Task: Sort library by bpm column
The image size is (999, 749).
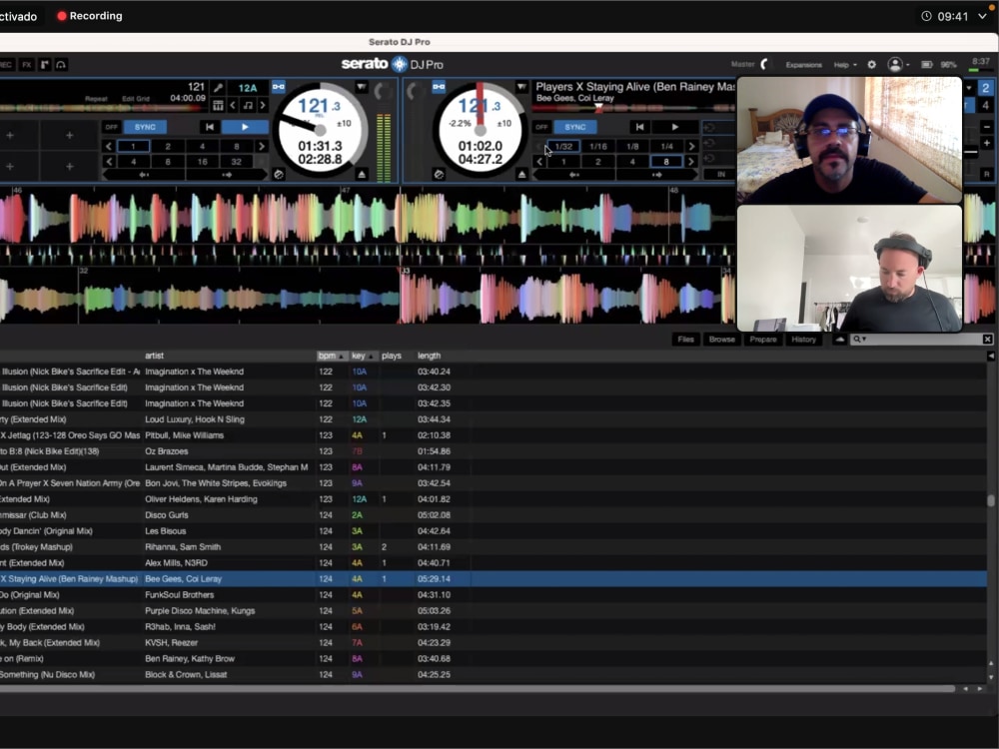Action: click(x=332, y=357)
